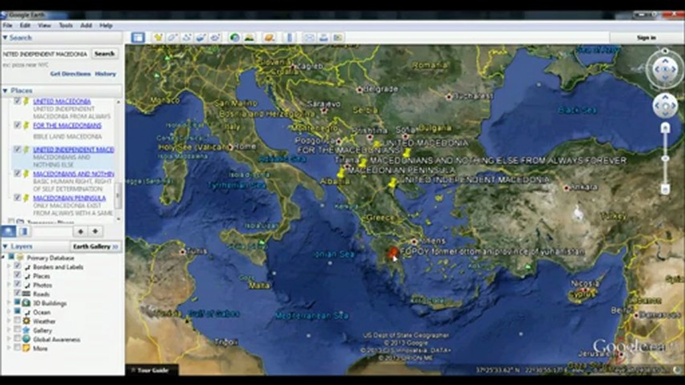685x385 pixels.
Task: Click the Add Image Overlay toolbar icon
Action: click(201, 37)
